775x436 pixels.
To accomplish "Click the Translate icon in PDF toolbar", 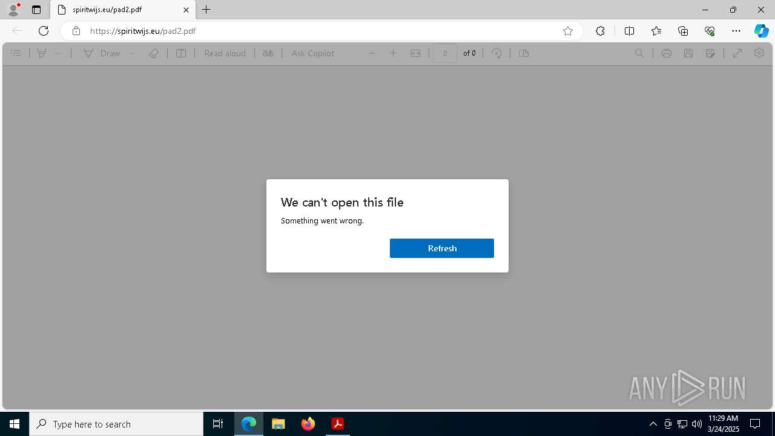I will (x=268, y=53).
